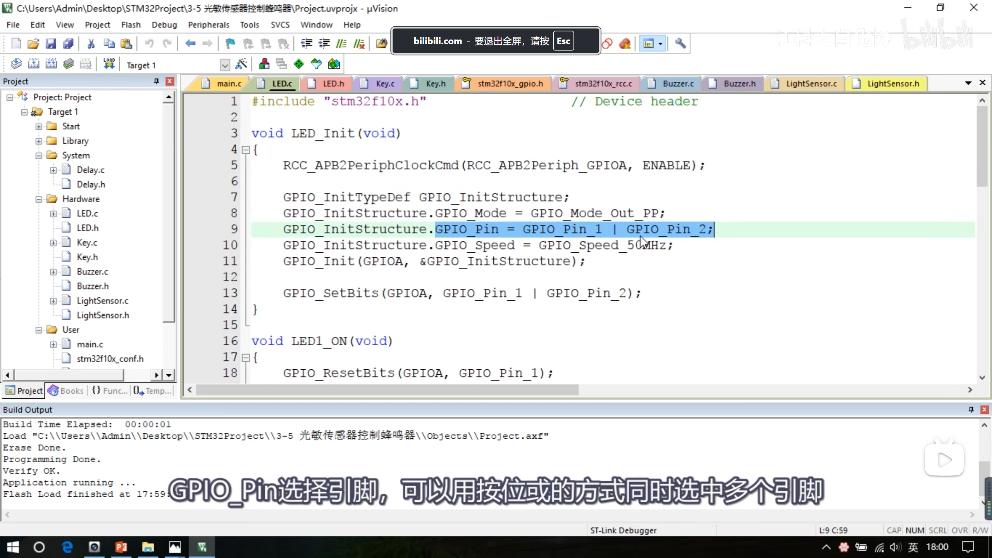Screen dimensions: 992x558
Task: Click the Manage Run-Time Environment green diamond icon
Action: click(x=299, y=64)
